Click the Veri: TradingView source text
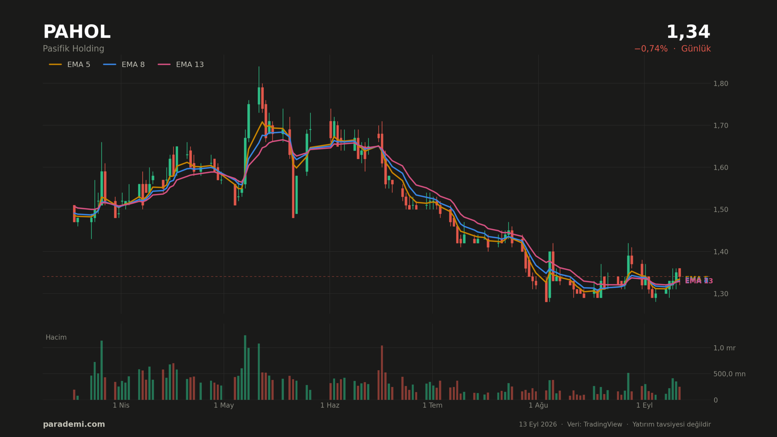 click(x=594, y=424)
